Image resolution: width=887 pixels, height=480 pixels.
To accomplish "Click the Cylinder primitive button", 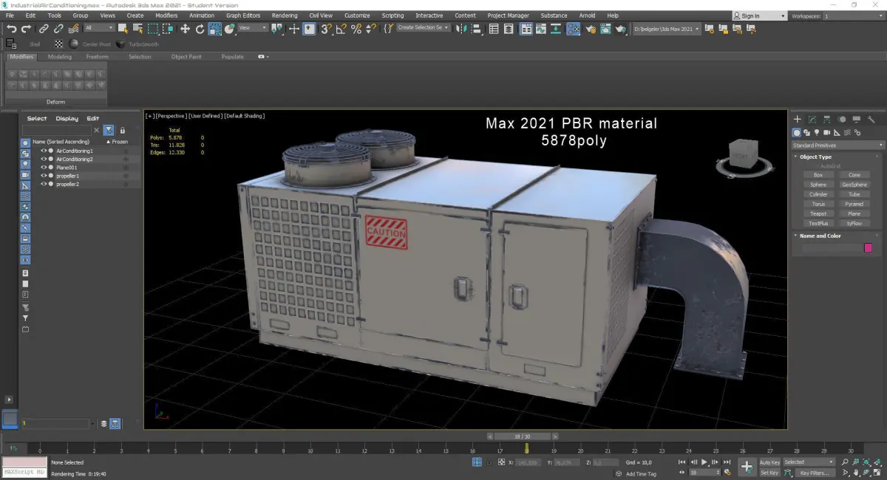I will point(818,194).
